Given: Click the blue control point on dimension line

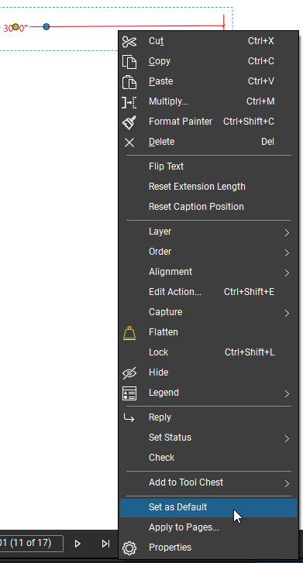Looking at the screenshot, I should (x=46, y=26).
